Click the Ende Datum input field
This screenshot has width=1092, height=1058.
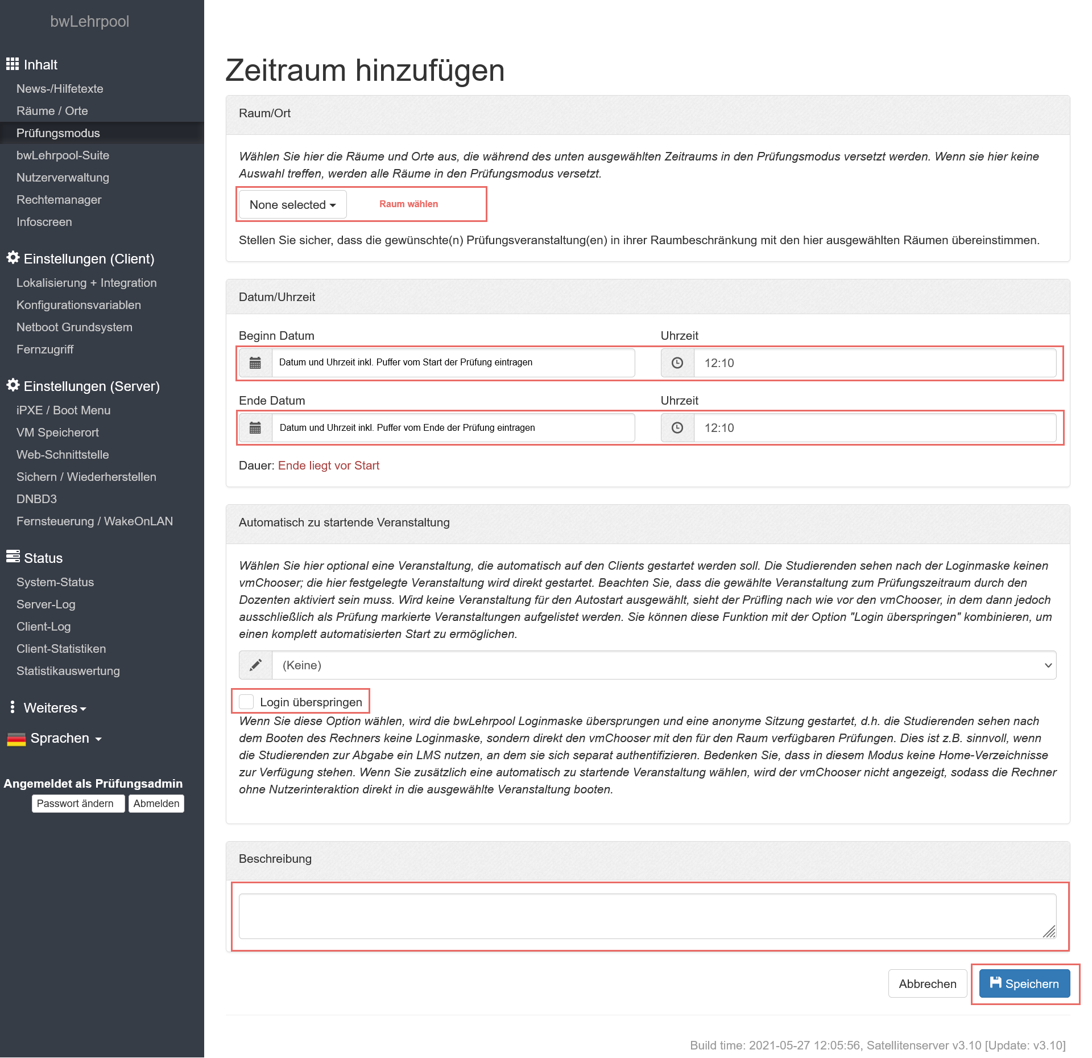(453, 427)
